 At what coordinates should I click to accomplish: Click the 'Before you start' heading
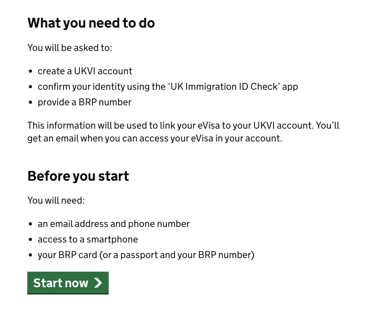pos(78,176)
